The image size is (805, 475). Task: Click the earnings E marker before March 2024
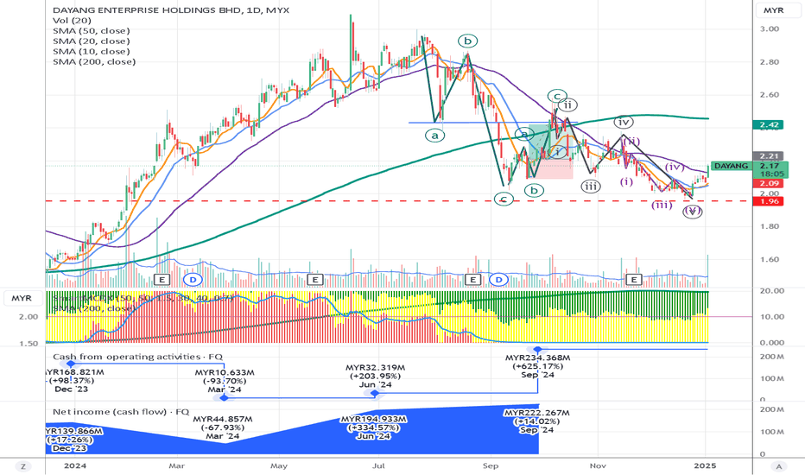162,279
